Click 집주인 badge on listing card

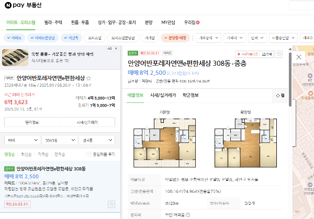click(x=9, y=169)
